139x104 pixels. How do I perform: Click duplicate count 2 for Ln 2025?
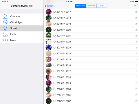136,60
